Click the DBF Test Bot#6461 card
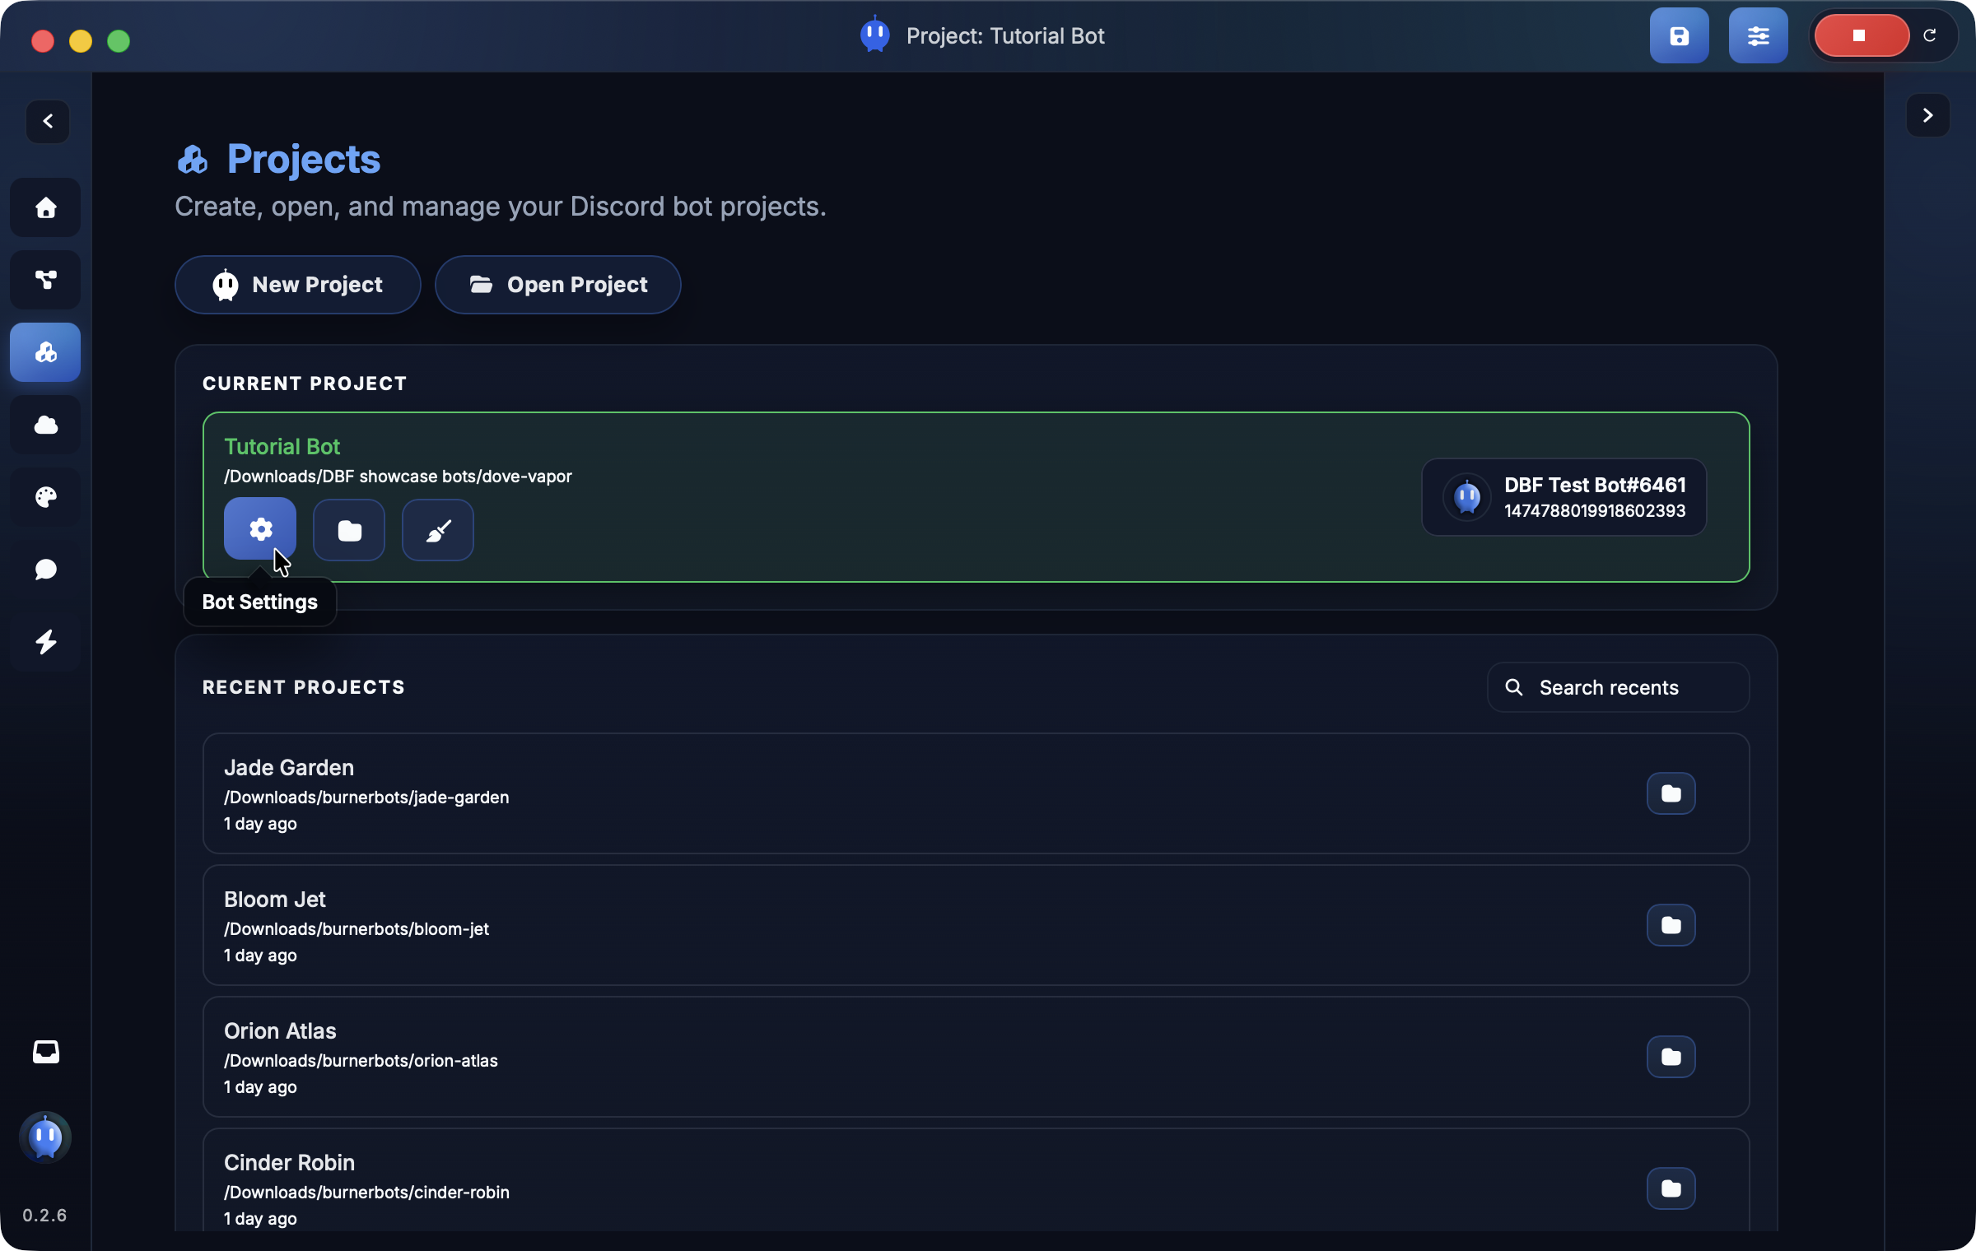Viewport: 1976px width, 1251px height. click(x=1564, y=497)
